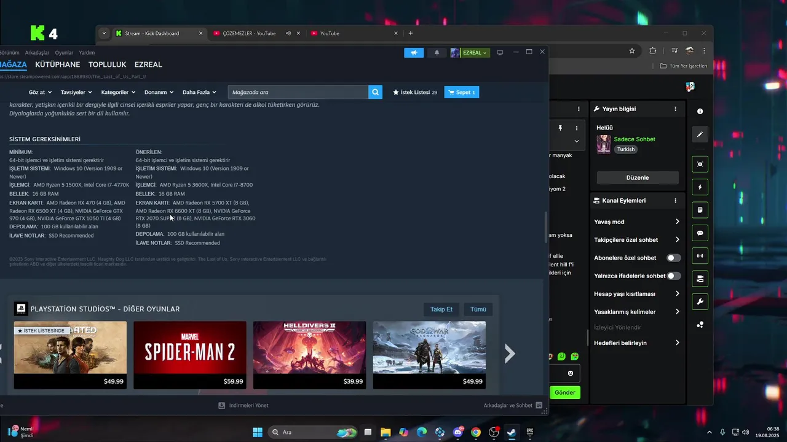Click the chat bubble icon in Kick sidebar
The height and width of the screenshot is (442, 787).
700,233
